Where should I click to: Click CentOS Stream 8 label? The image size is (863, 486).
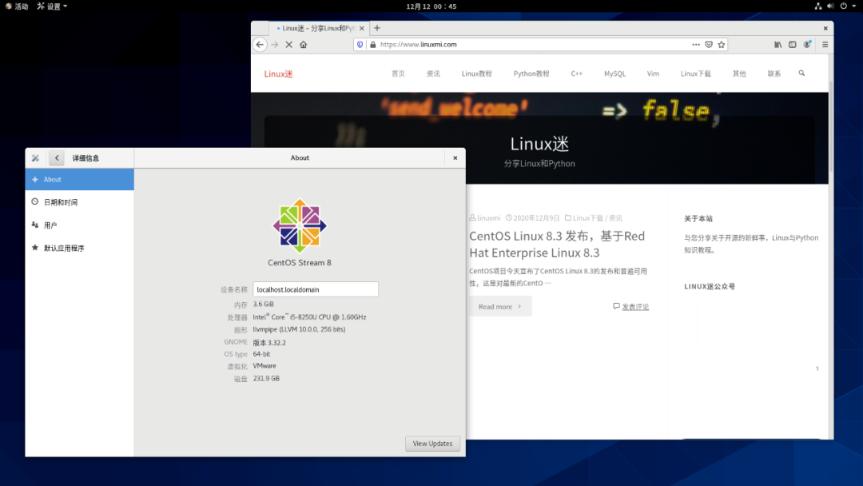[x=300, y=262]
